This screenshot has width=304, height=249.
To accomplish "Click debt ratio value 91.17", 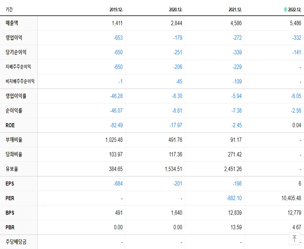I will (236, 140).
